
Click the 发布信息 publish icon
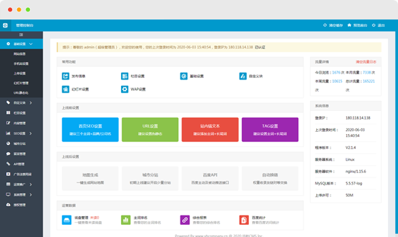(65, 76)
